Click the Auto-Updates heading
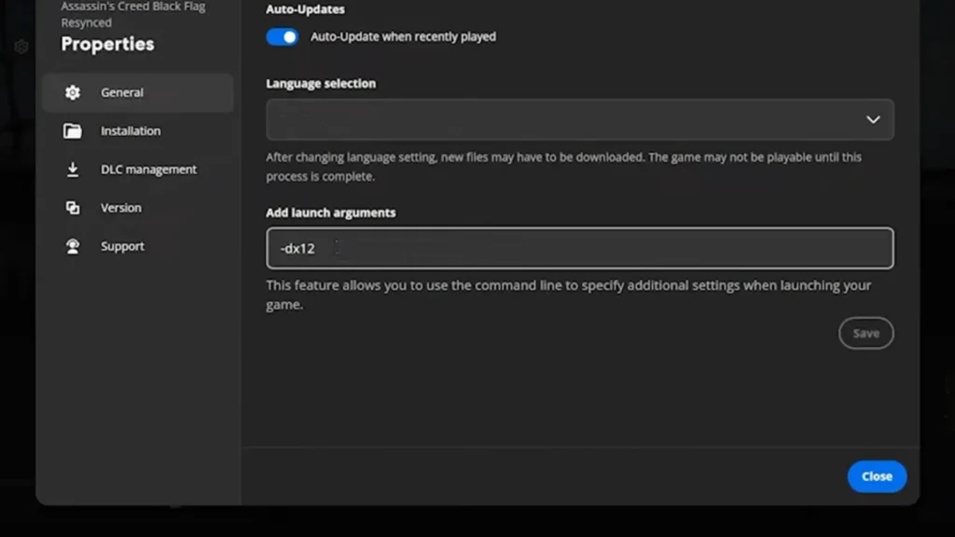 (305, 9)
